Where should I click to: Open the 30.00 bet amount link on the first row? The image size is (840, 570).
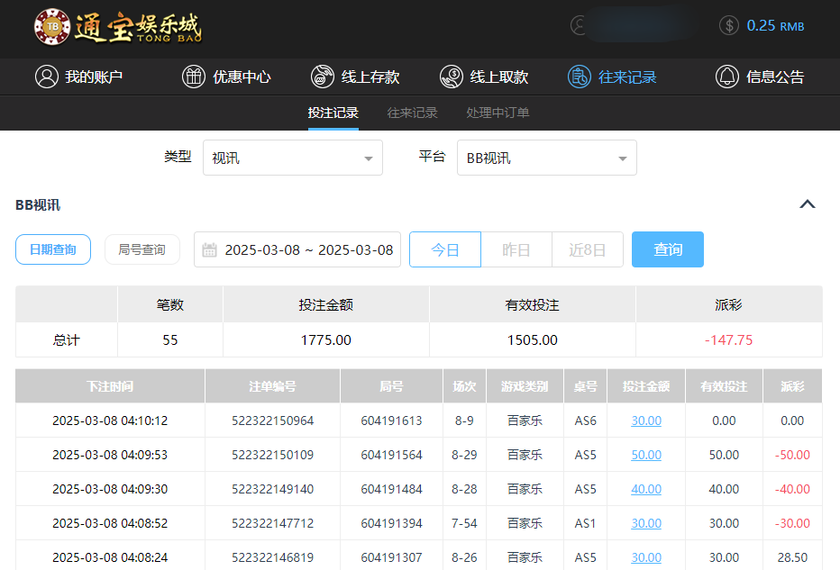pos(645,421)
